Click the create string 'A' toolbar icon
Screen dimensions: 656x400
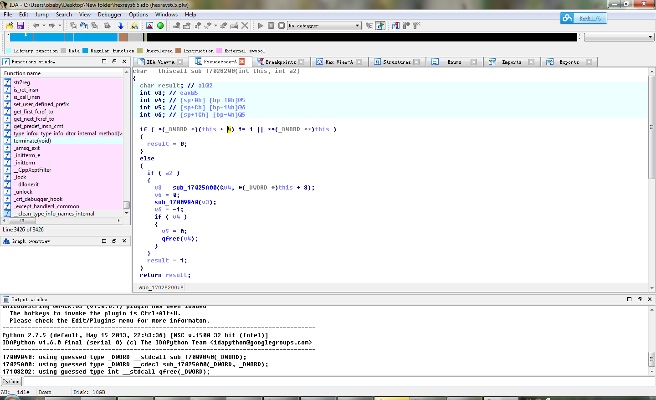[x=197, y=26]
